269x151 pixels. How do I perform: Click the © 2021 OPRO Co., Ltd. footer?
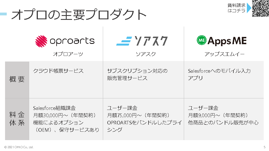(x=19, y=147)
